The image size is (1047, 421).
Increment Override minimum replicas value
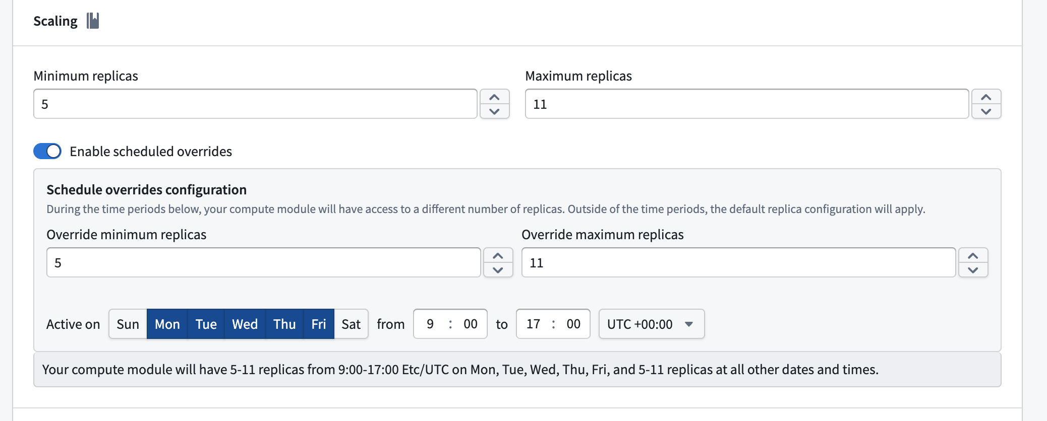[x=498, y=255]
